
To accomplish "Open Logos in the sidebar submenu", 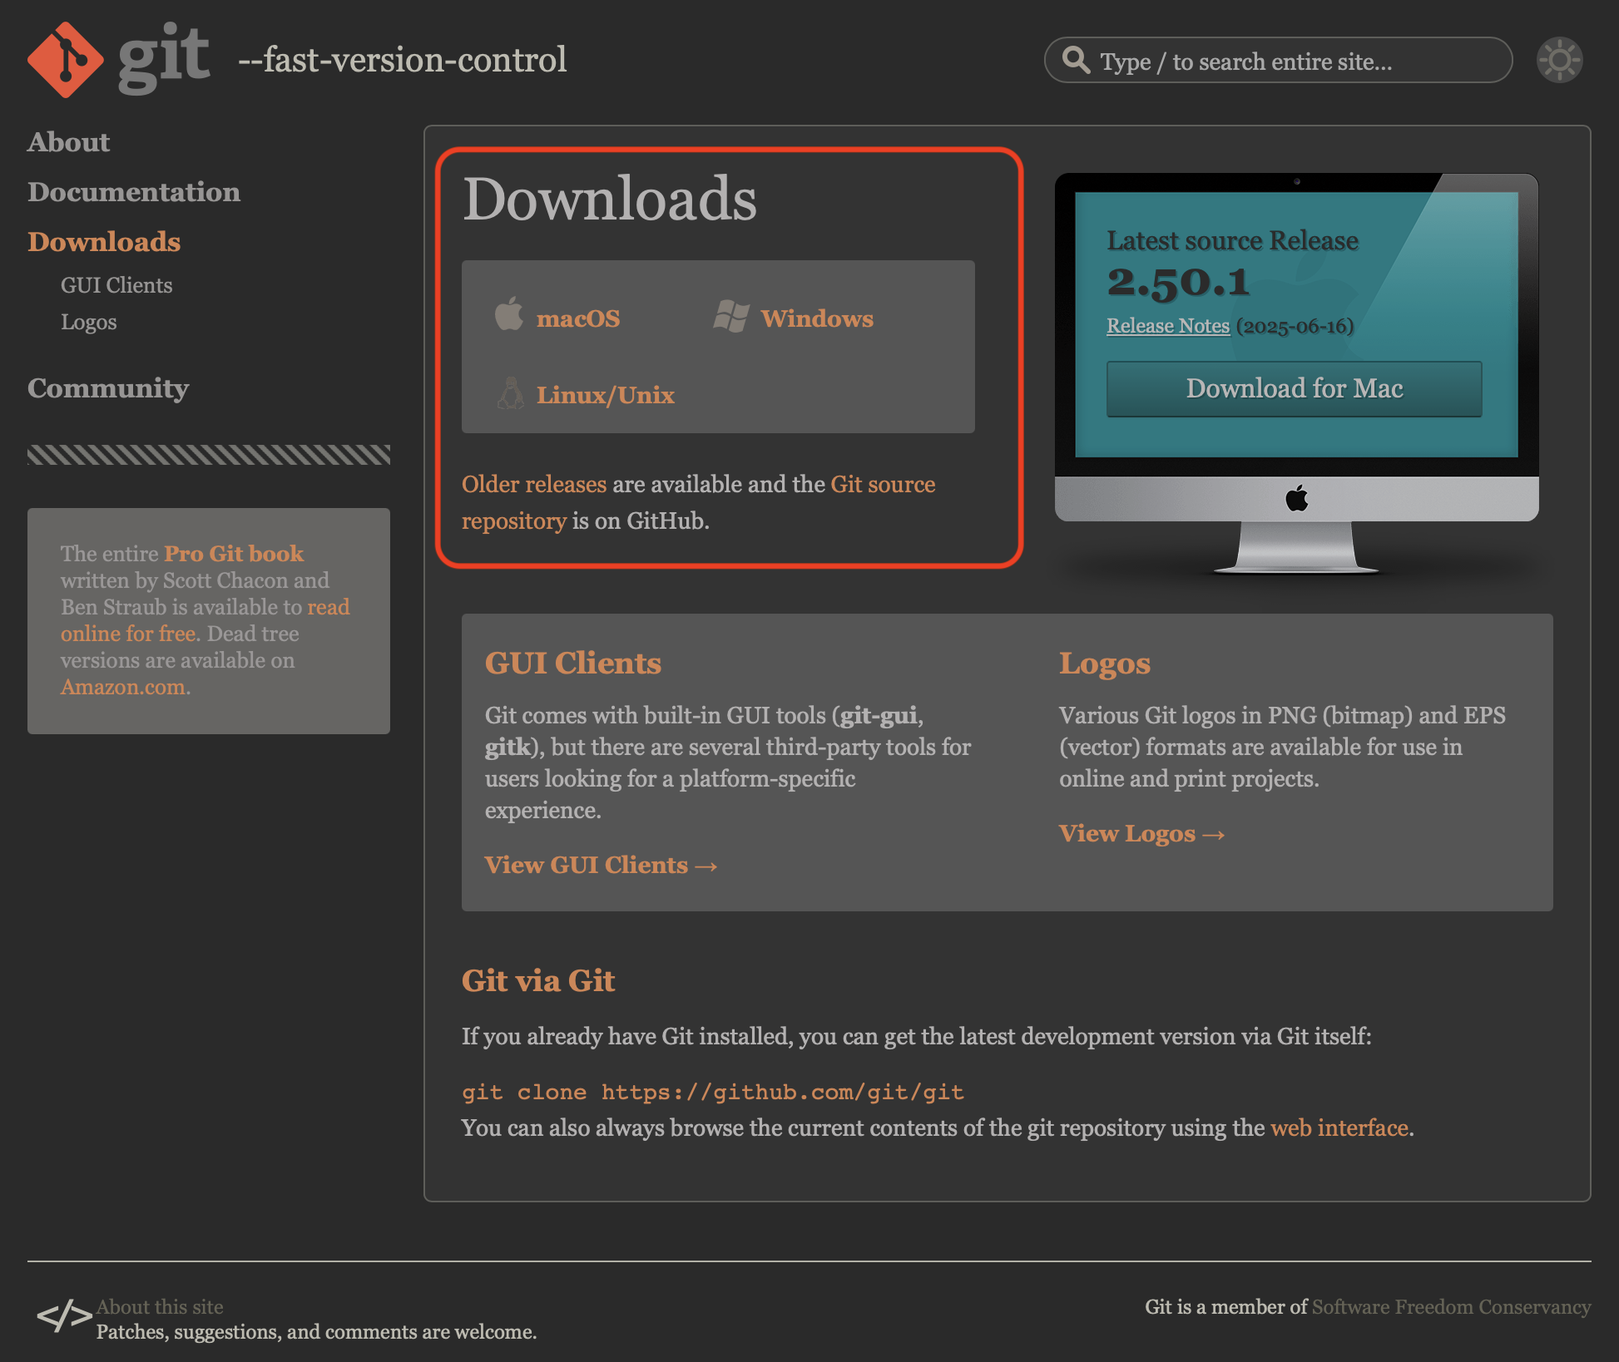I will [88, 322].
